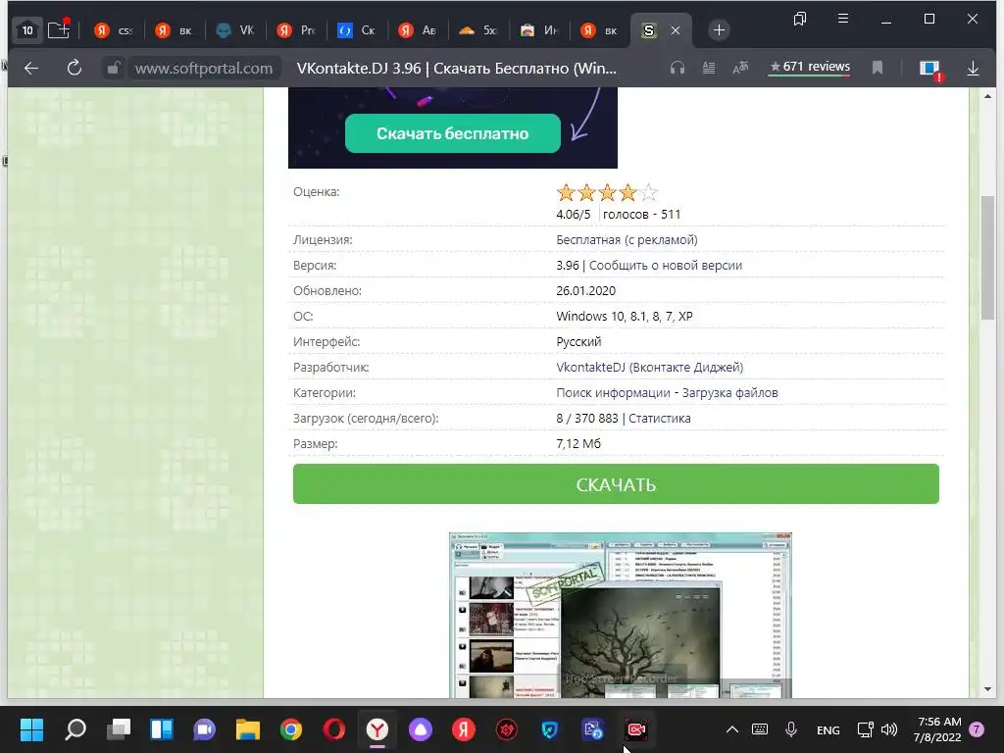Enable reader mode icon
This screenshot has height=753, width=1004.
(709, 68)
